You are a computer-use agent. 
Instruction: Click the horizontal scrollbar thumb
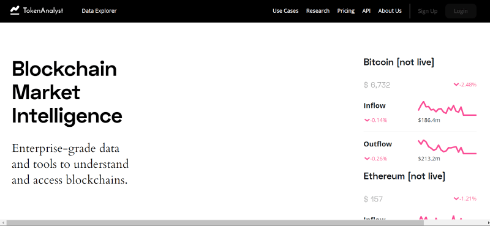click(x=215, y=223)
